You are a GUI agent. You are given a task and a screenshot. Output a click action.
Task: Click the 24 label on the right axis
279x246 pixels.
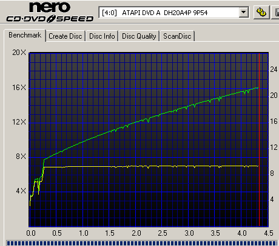[274, 70]
